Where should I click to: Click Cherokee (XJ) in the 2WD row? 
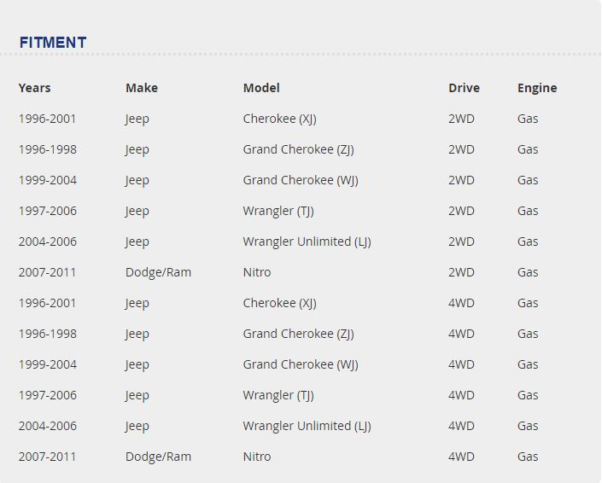tap(279, 119)
